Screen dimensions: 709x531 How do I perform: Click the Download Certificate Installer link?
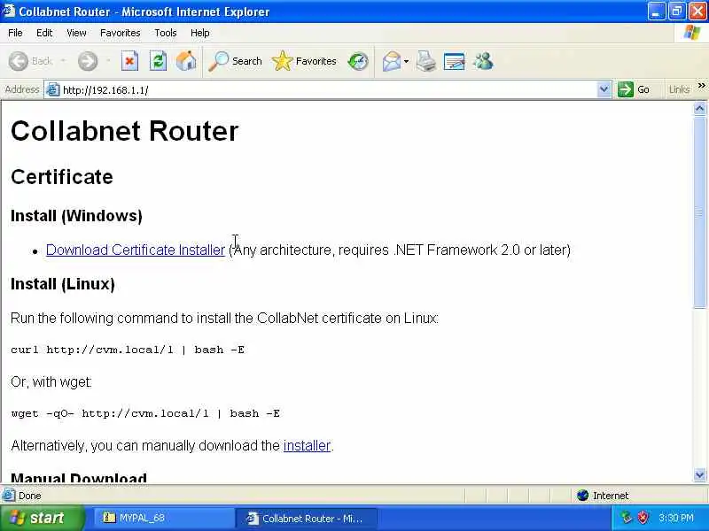click(x=136, y=250)
